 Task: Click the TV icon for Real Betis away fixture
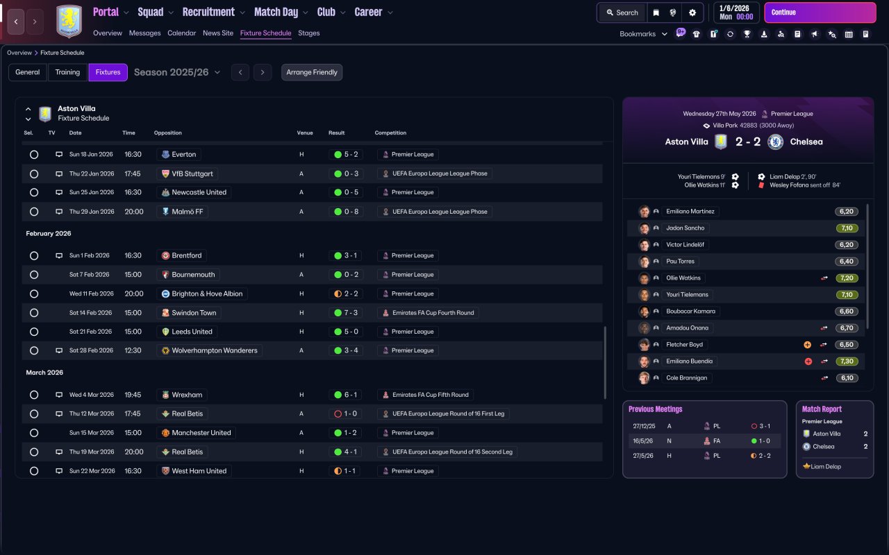coord(59,413)
